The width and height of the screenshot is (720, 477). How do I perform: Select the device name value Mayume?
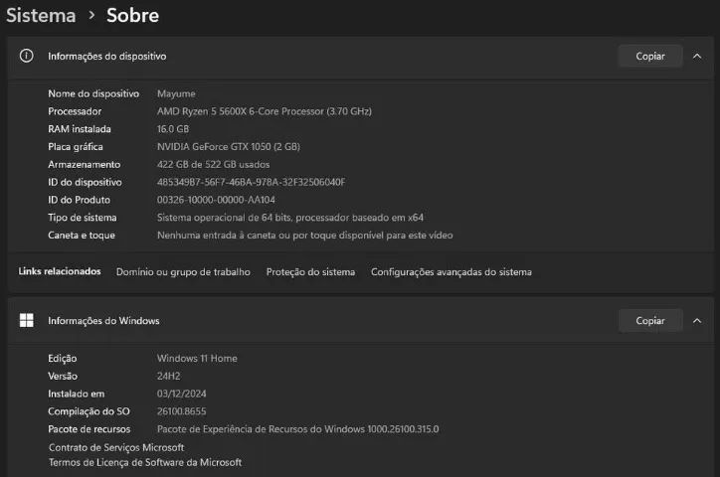point(176,93)
